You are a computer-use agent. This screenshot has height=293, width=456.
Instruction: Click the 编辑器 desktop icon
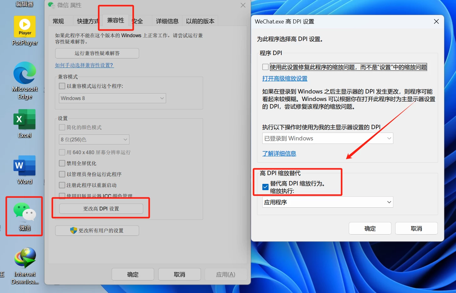click(24, 4)
